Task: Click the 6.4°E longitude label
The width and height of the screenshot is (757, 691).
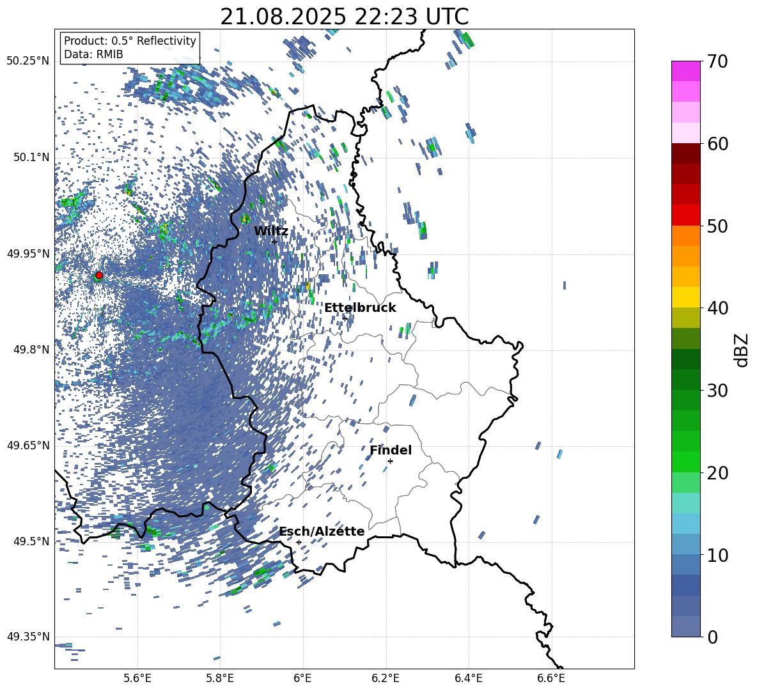Action: point(468,679)
